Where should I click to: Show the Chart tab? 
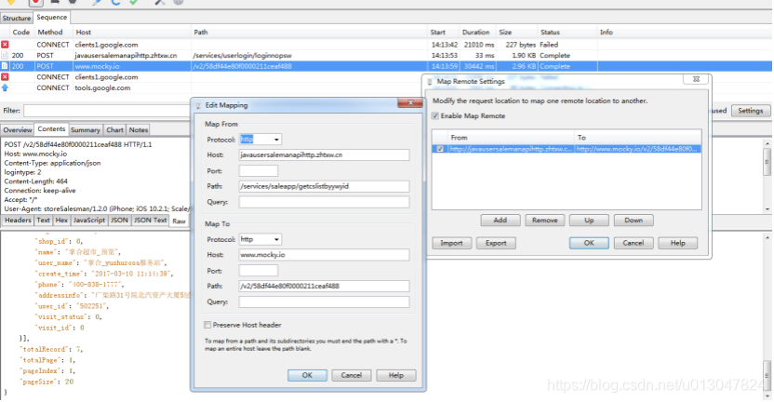(114, 130)
